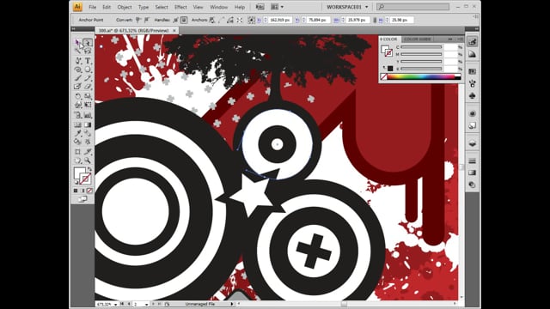Image resolution: width=550 pixels, height=309 pixels.
Task: Set paint mode to Color
Action: (x=76, y=191)
